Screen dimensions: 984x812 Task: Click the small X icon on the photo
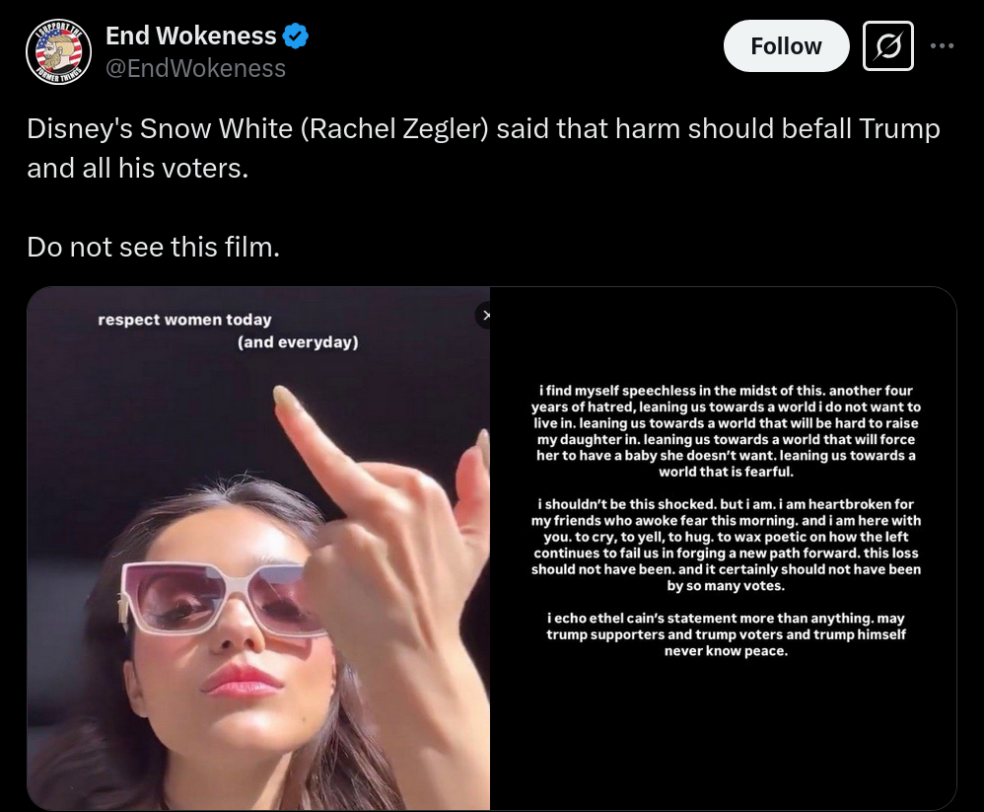[x=483, y=316]
